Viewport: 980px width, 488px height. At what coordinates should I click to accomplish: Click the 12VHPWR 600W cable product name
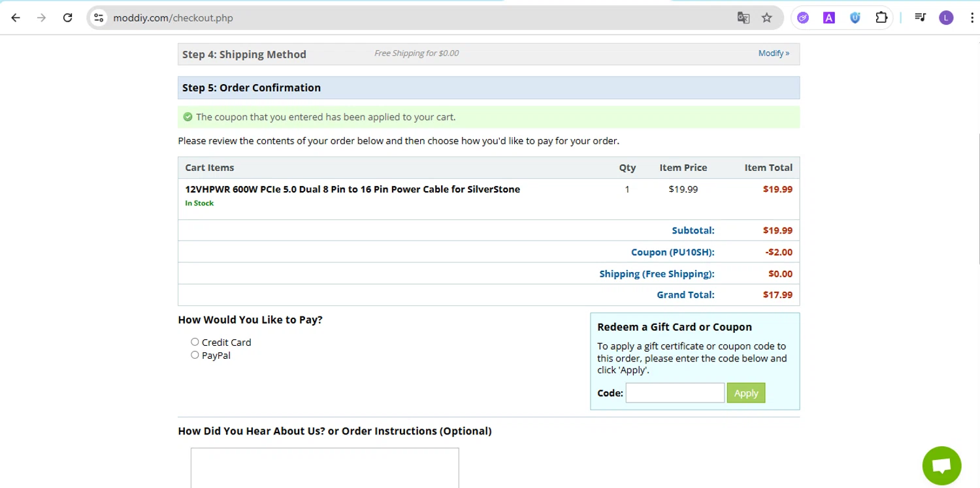tap(353, 189)
